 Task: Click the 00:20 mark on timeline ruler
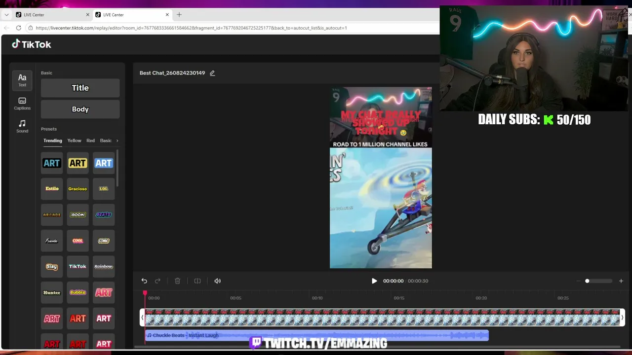[x=481, y=298]
